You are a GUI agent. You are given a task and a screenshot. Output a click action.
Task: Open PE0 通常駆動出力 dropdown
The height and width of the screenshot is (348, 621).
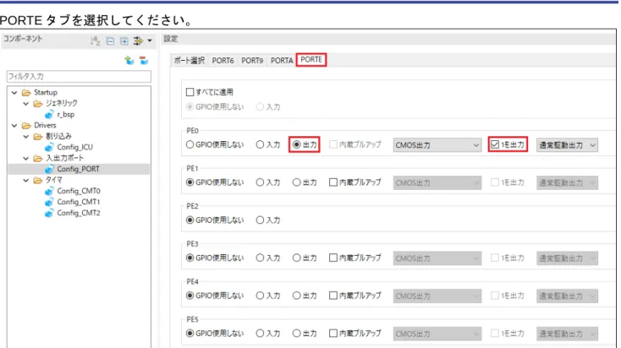567,145
